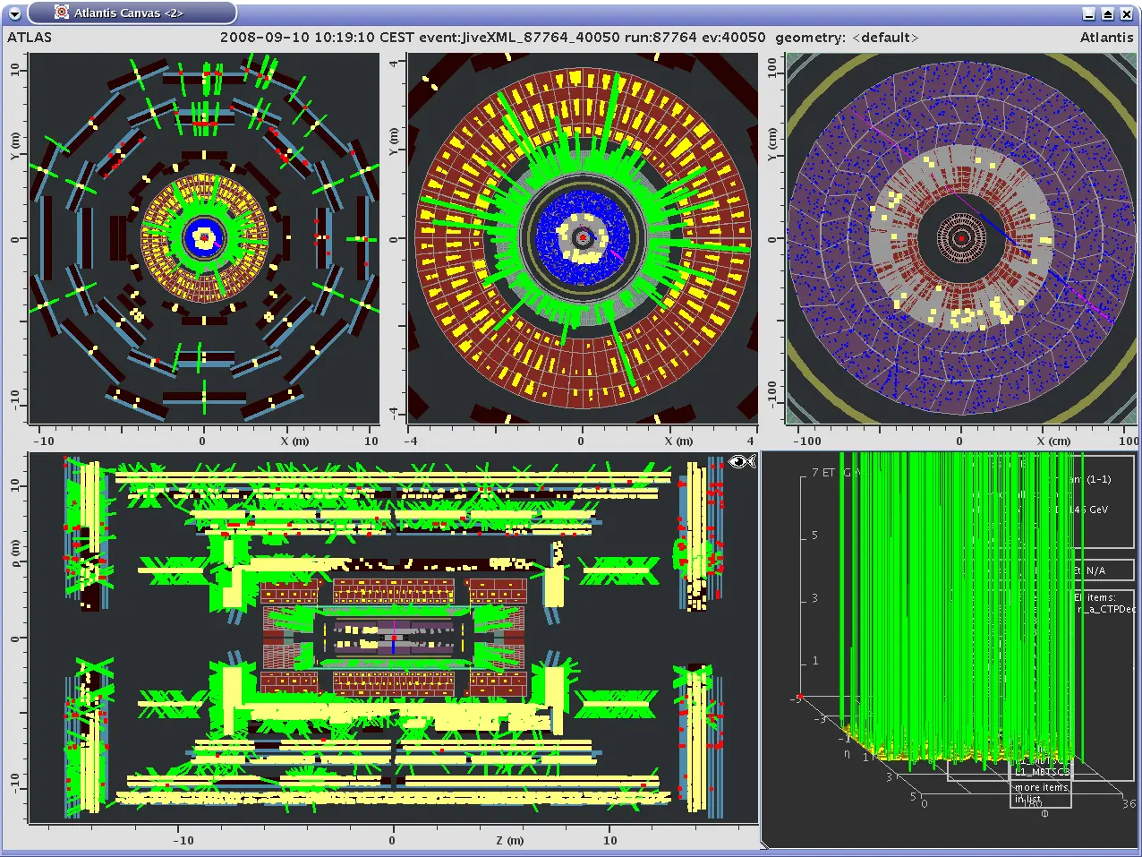The width and height of the screenshot is (1142, 857).
Task: Minimize the Atlantis Canvas window
Action: tap(1088, 13)
